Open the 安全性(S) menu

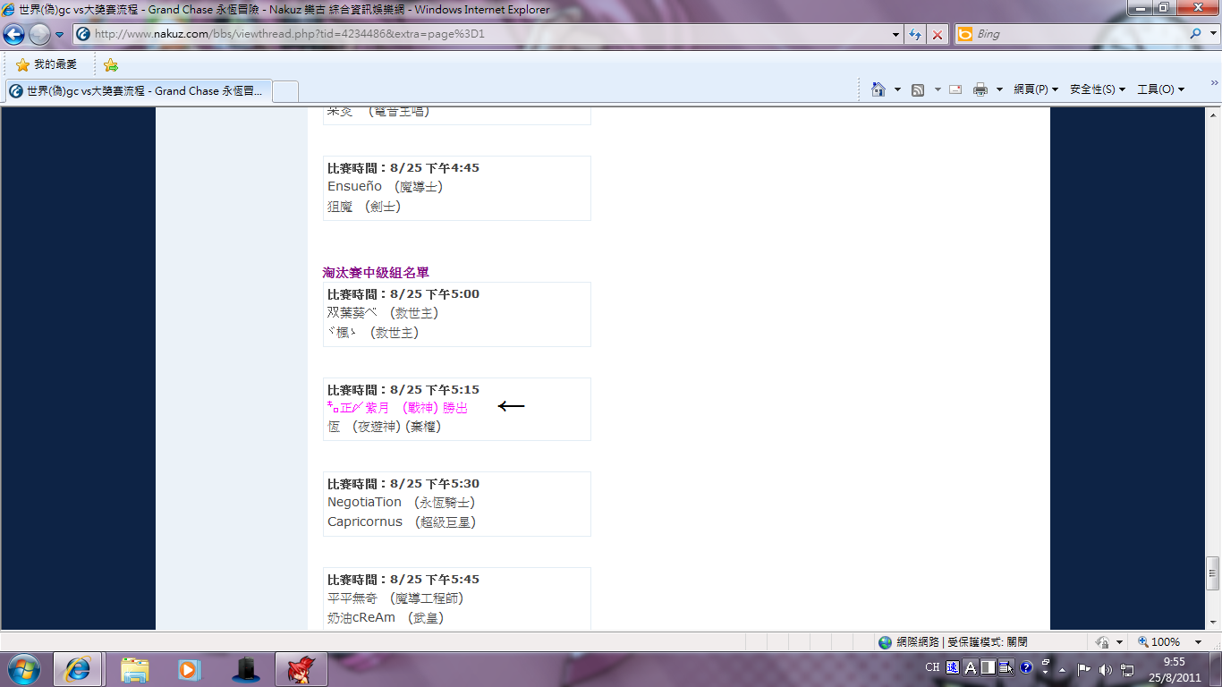coord(1097,89)
